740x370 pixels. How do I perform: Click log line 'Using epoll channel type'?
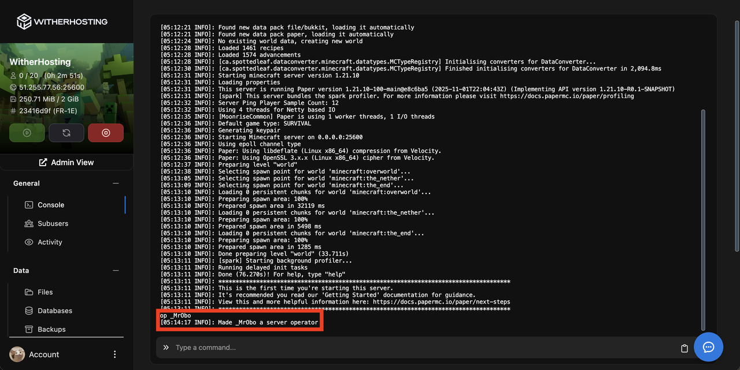230,144
